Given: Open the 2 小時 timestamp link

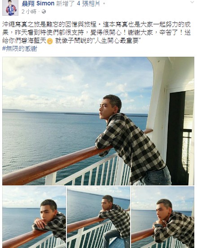Looking at the screenshot, I should pyautogui.click(x=29, y=12).
